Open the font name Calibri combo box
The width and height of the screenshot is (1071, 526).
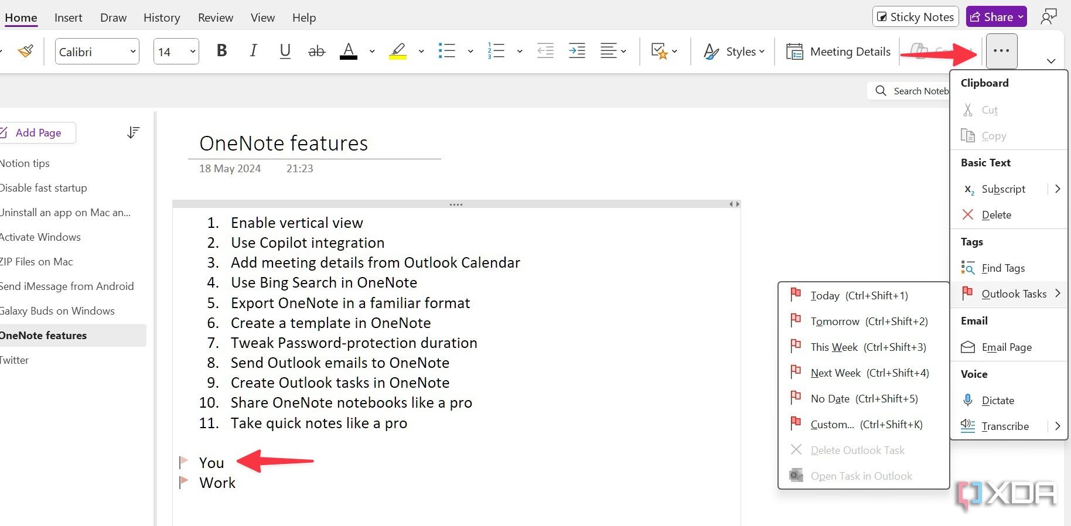tap(97, 52)
